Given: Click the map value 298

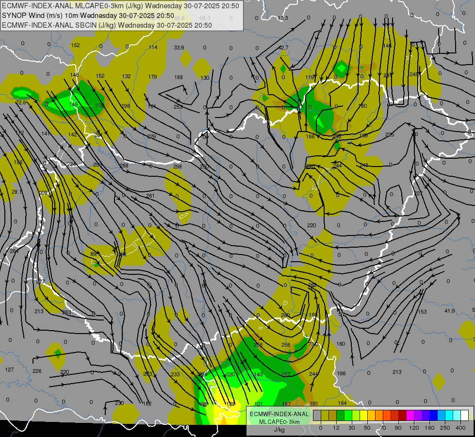Looking at the screenshot, I should (x=178, y=167).
